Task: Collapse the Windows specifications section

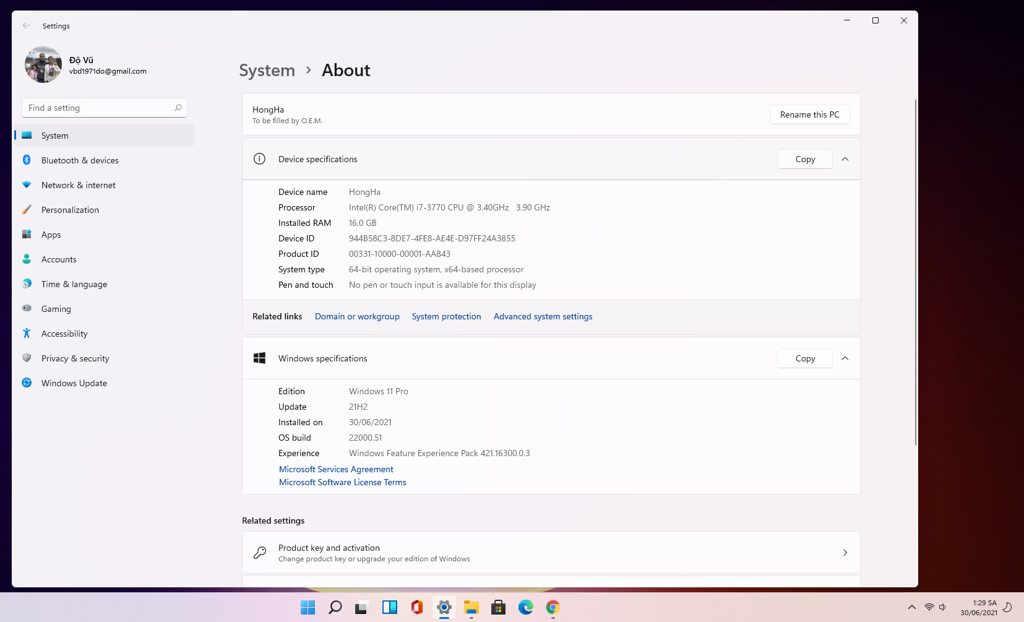Action: click(845, 358)
